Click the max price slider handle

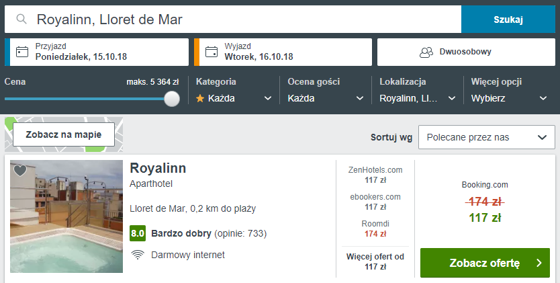point(172,99)
